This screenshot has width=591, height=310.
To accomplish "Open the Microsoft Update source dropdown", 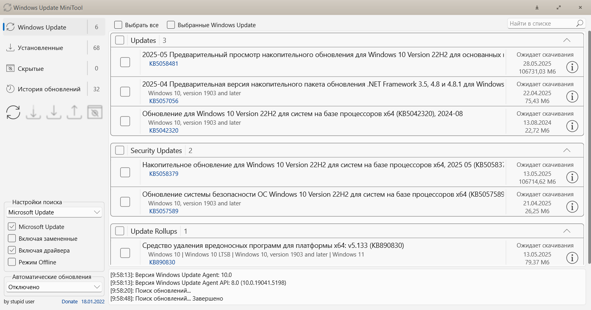I will [54, 212].
